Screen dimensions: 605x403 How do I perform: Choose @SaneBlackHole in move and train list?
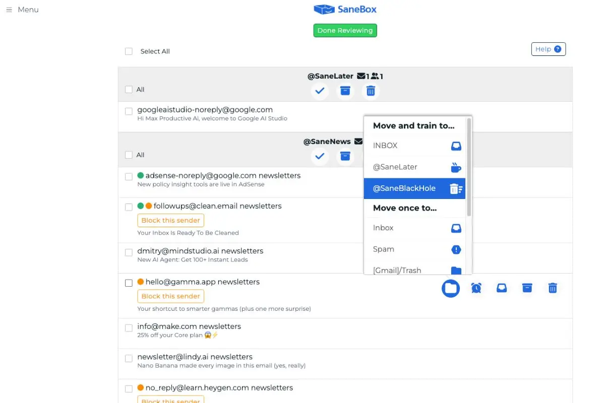(414, 188)
